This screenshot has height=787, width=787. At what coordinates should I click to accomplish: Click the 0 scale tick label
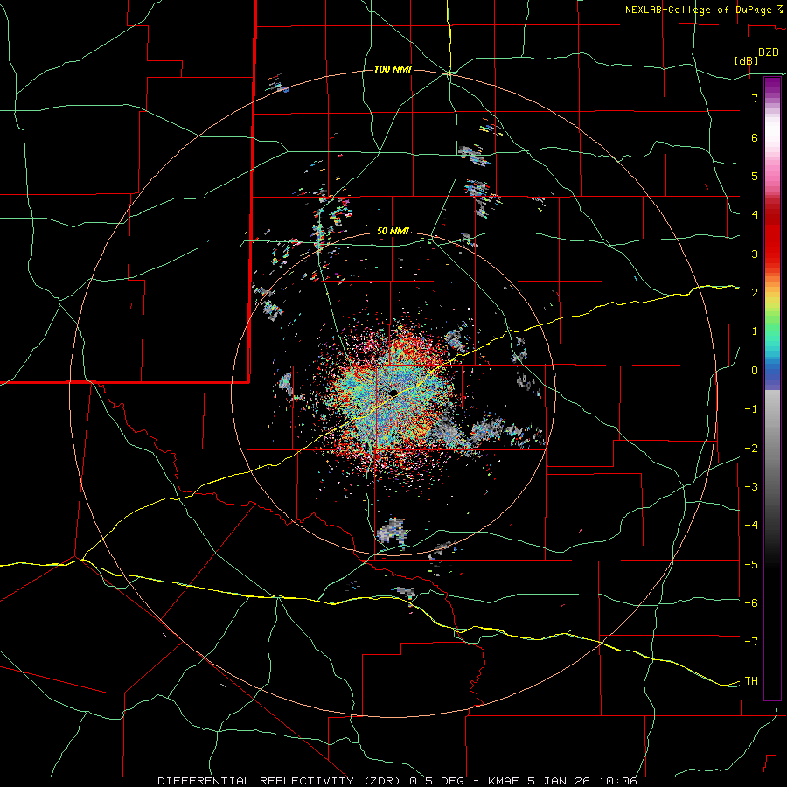point(755,371)
